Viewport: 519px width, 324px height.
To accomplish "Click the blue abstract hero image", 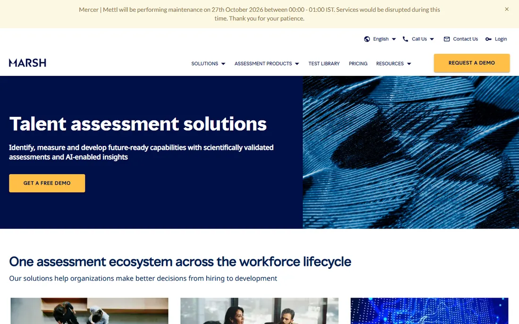I will [x=411, y=152].
